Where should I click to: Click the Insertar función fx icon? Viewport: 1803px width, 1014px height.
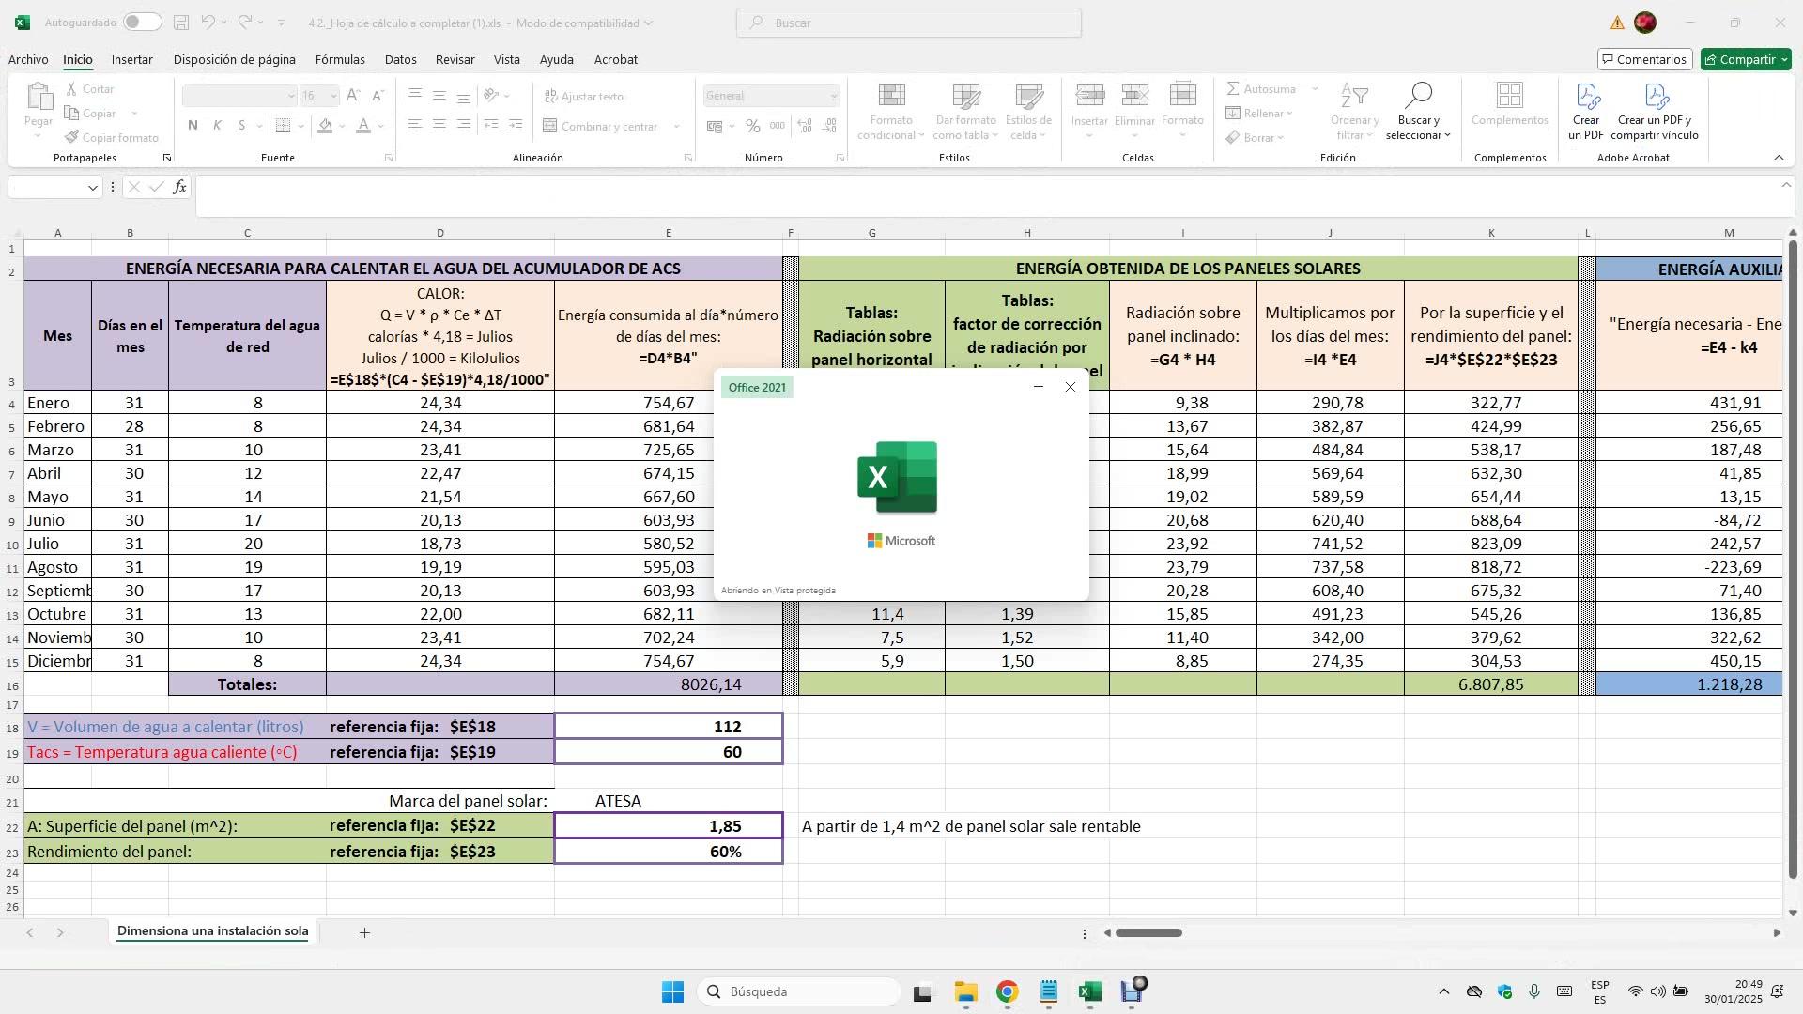179,187
